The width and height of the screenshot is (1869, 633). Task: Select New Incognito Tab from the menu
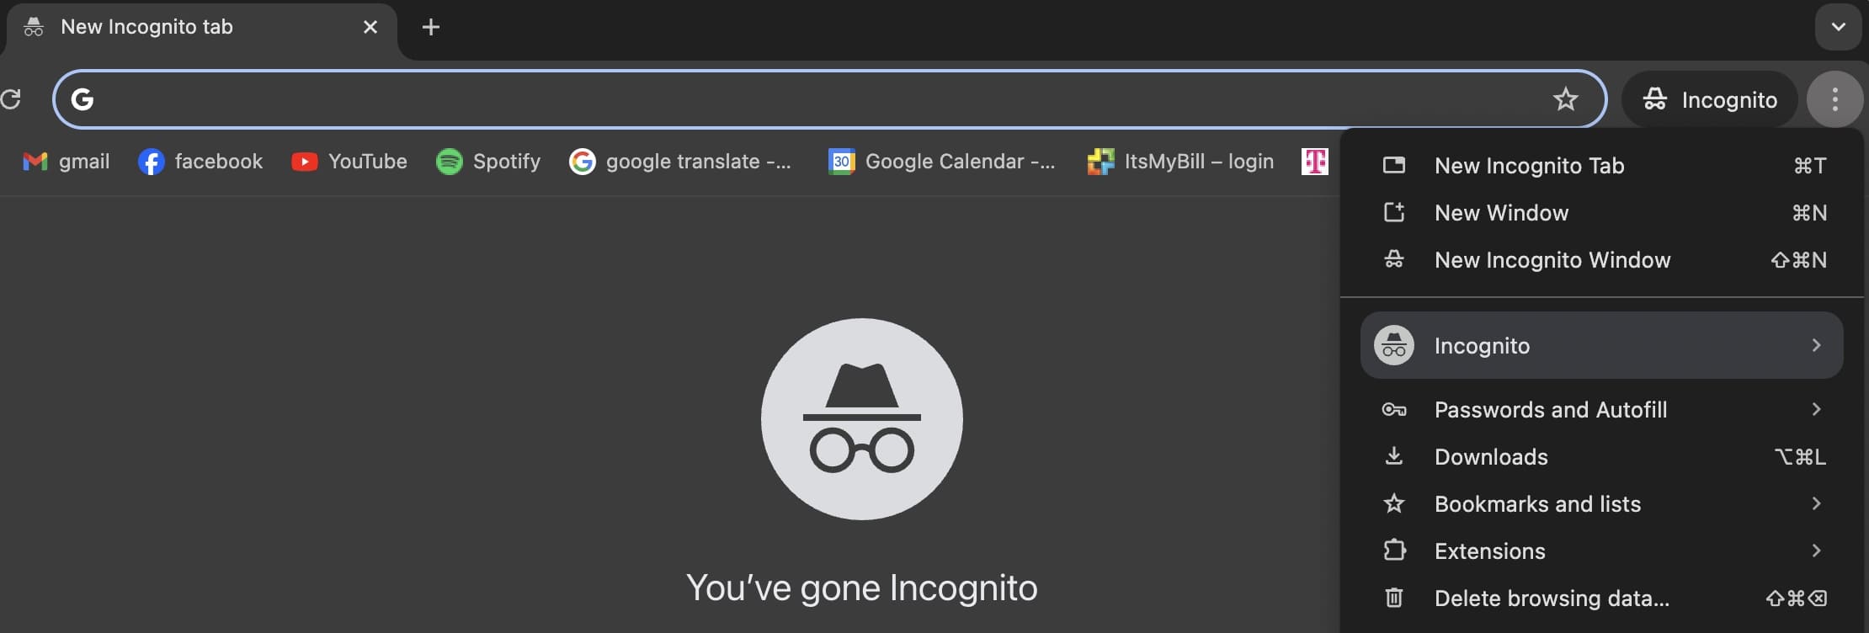1530,165
